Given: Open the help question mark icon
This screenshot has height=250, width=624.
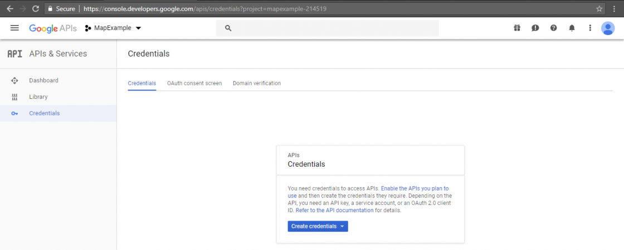Looking at the screenshot, I should point(553,28).
